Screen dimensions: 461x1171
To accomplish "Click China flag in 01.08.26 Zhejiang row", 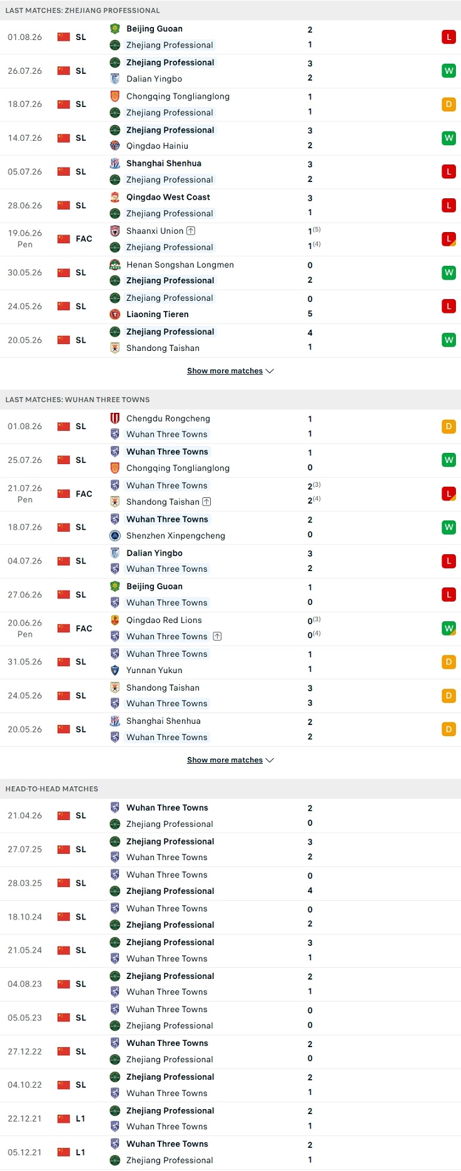I will coord(64,37).
